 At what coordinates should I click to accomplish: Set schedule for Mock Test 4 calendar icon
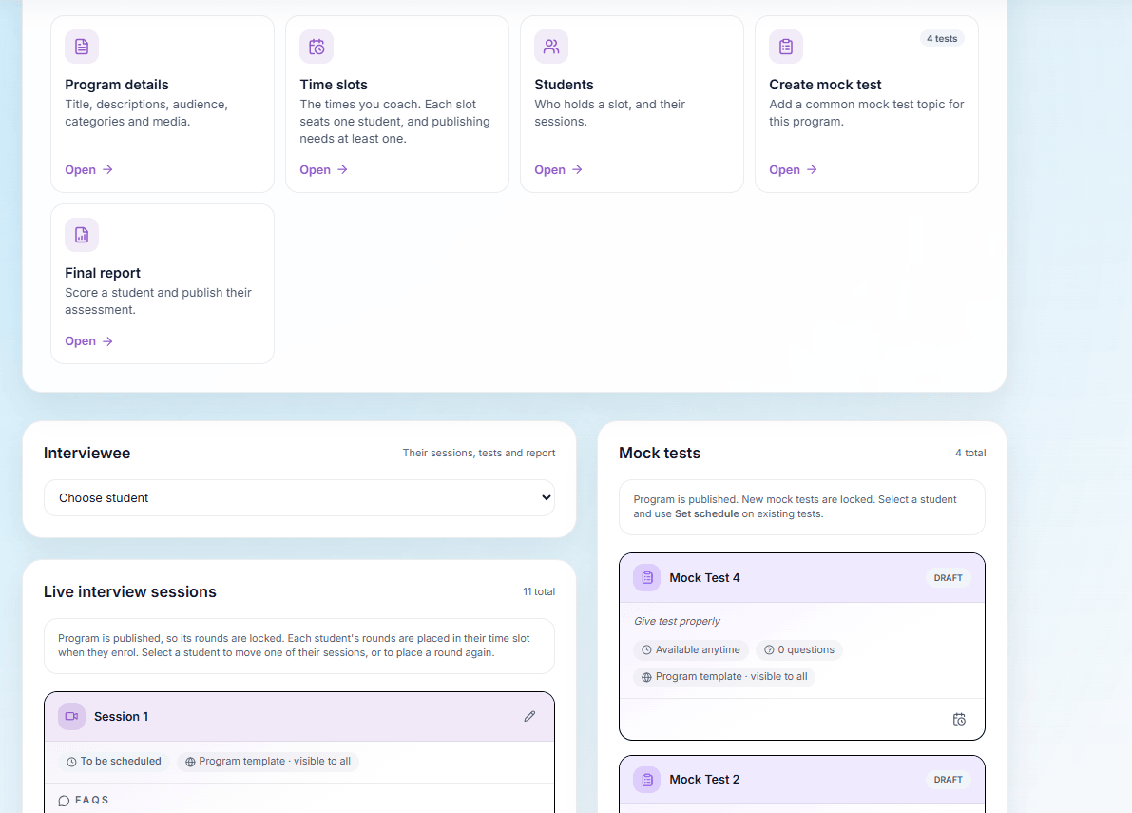(959, 719)
